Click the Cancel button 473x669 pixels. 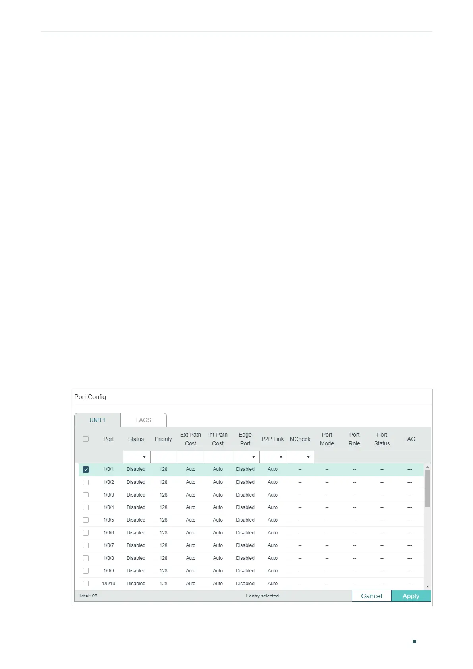point(372,596)
